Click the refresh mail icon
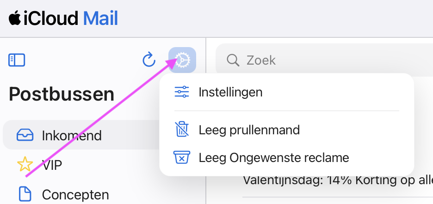Viewport: 433px width, 204px height. tap(148, 60)
